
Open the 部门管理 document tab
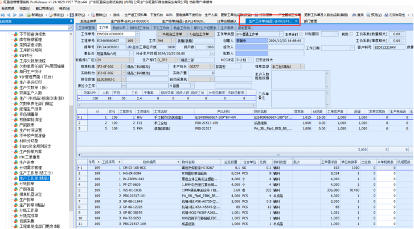(310, 21)
